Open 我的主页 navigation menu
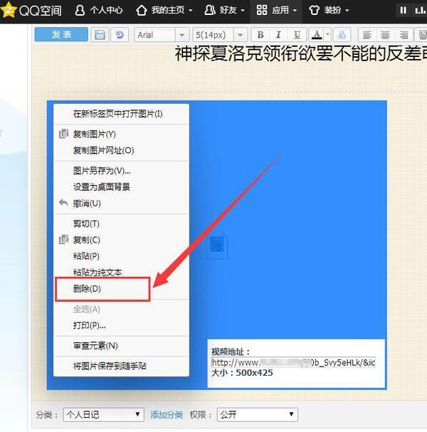 click(x=164, y=10)
